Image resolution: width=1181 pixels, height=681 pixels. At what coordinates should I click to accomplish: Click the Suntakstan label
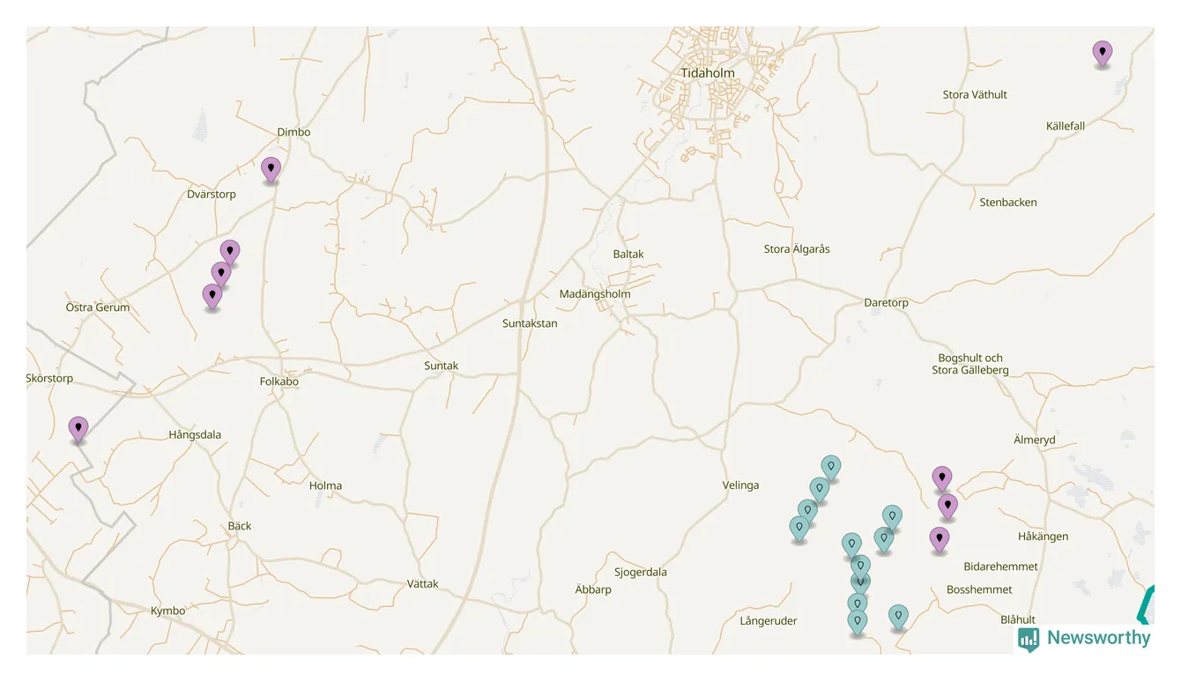pos(530,324)
